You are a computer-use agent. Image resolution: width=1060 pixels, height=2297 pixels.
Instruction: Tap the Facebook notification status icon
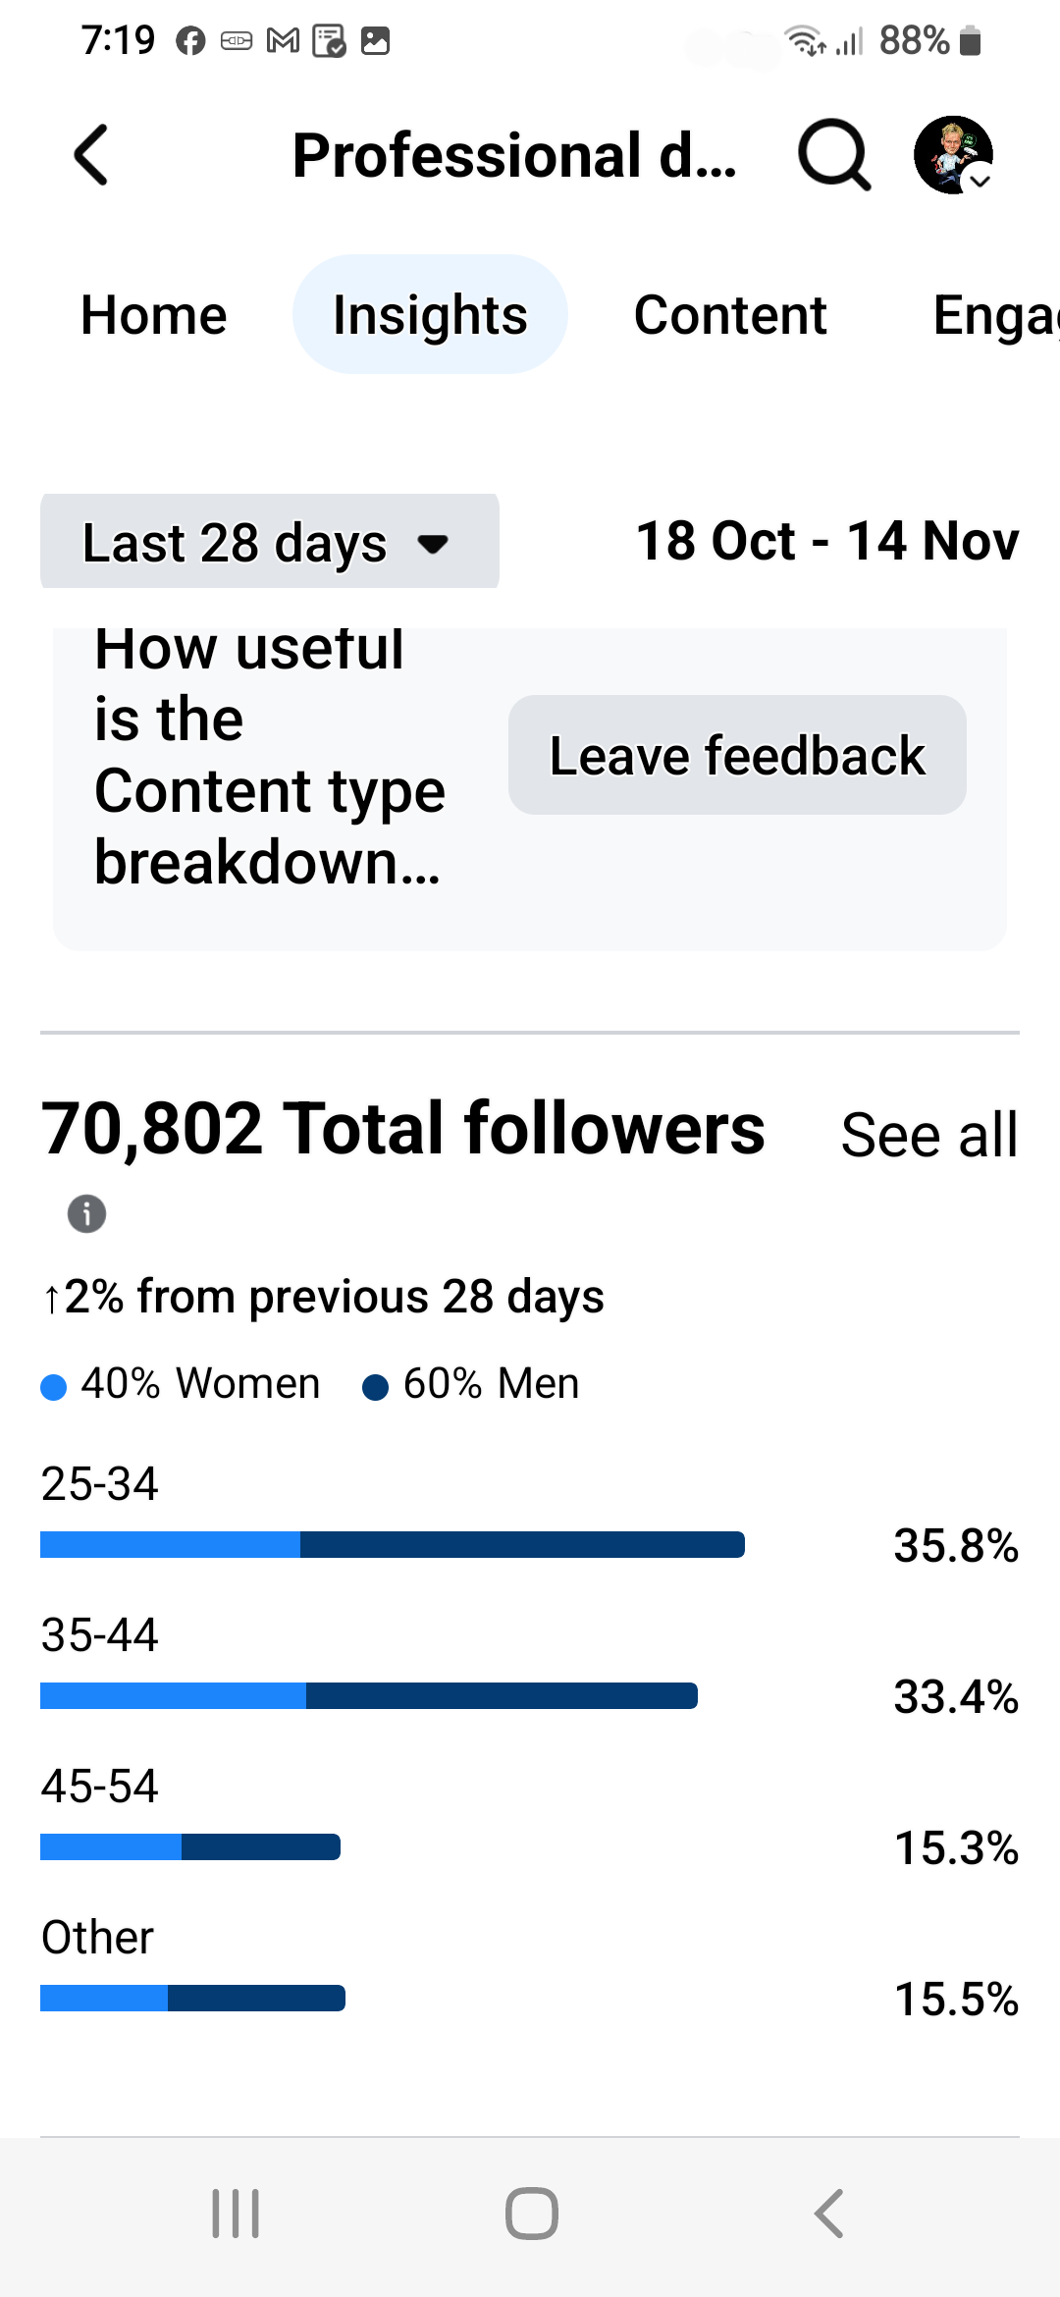point(190,41)
